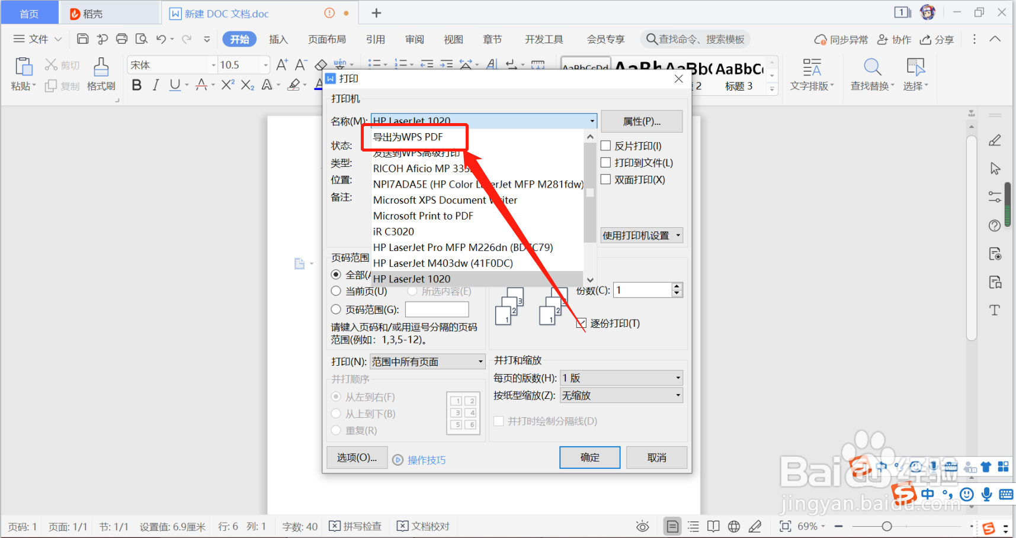
Task: Increase the 份数 copies spinner
Action: tap(677, 286)
